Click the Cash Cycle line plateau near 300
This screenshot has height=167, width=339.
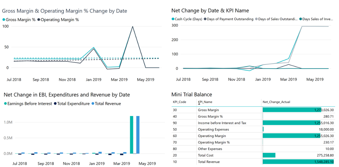click(x=315, y=26)
